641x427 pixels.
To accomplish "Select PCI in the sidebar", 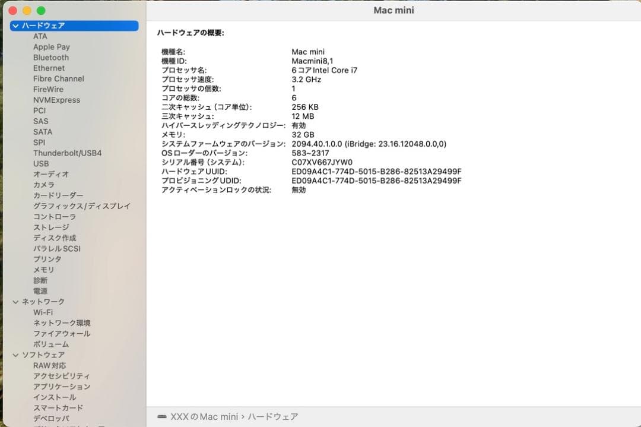I will pos(40,111).
